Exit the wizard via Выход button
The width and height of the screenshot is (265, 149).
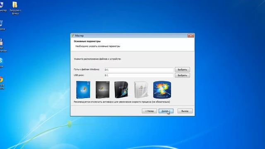(185, 111)
